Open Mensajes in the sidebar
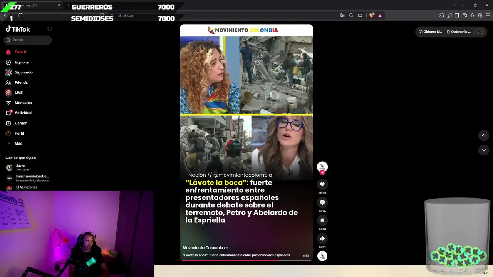 coord(18,103)
